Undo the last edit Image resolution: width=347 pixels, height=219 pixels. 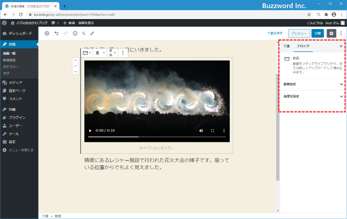tap(56, 33)
